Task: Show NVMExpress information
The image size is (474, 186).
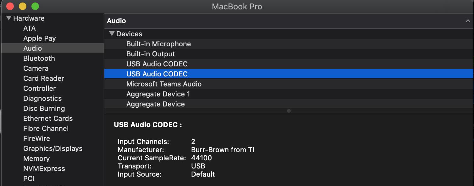Action: 44,168
